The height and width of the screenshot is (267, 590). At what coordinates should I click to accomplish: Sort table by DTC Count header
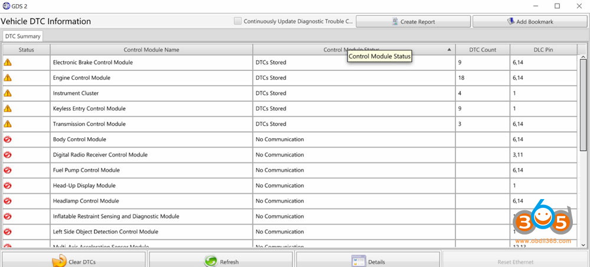point(482,50)
